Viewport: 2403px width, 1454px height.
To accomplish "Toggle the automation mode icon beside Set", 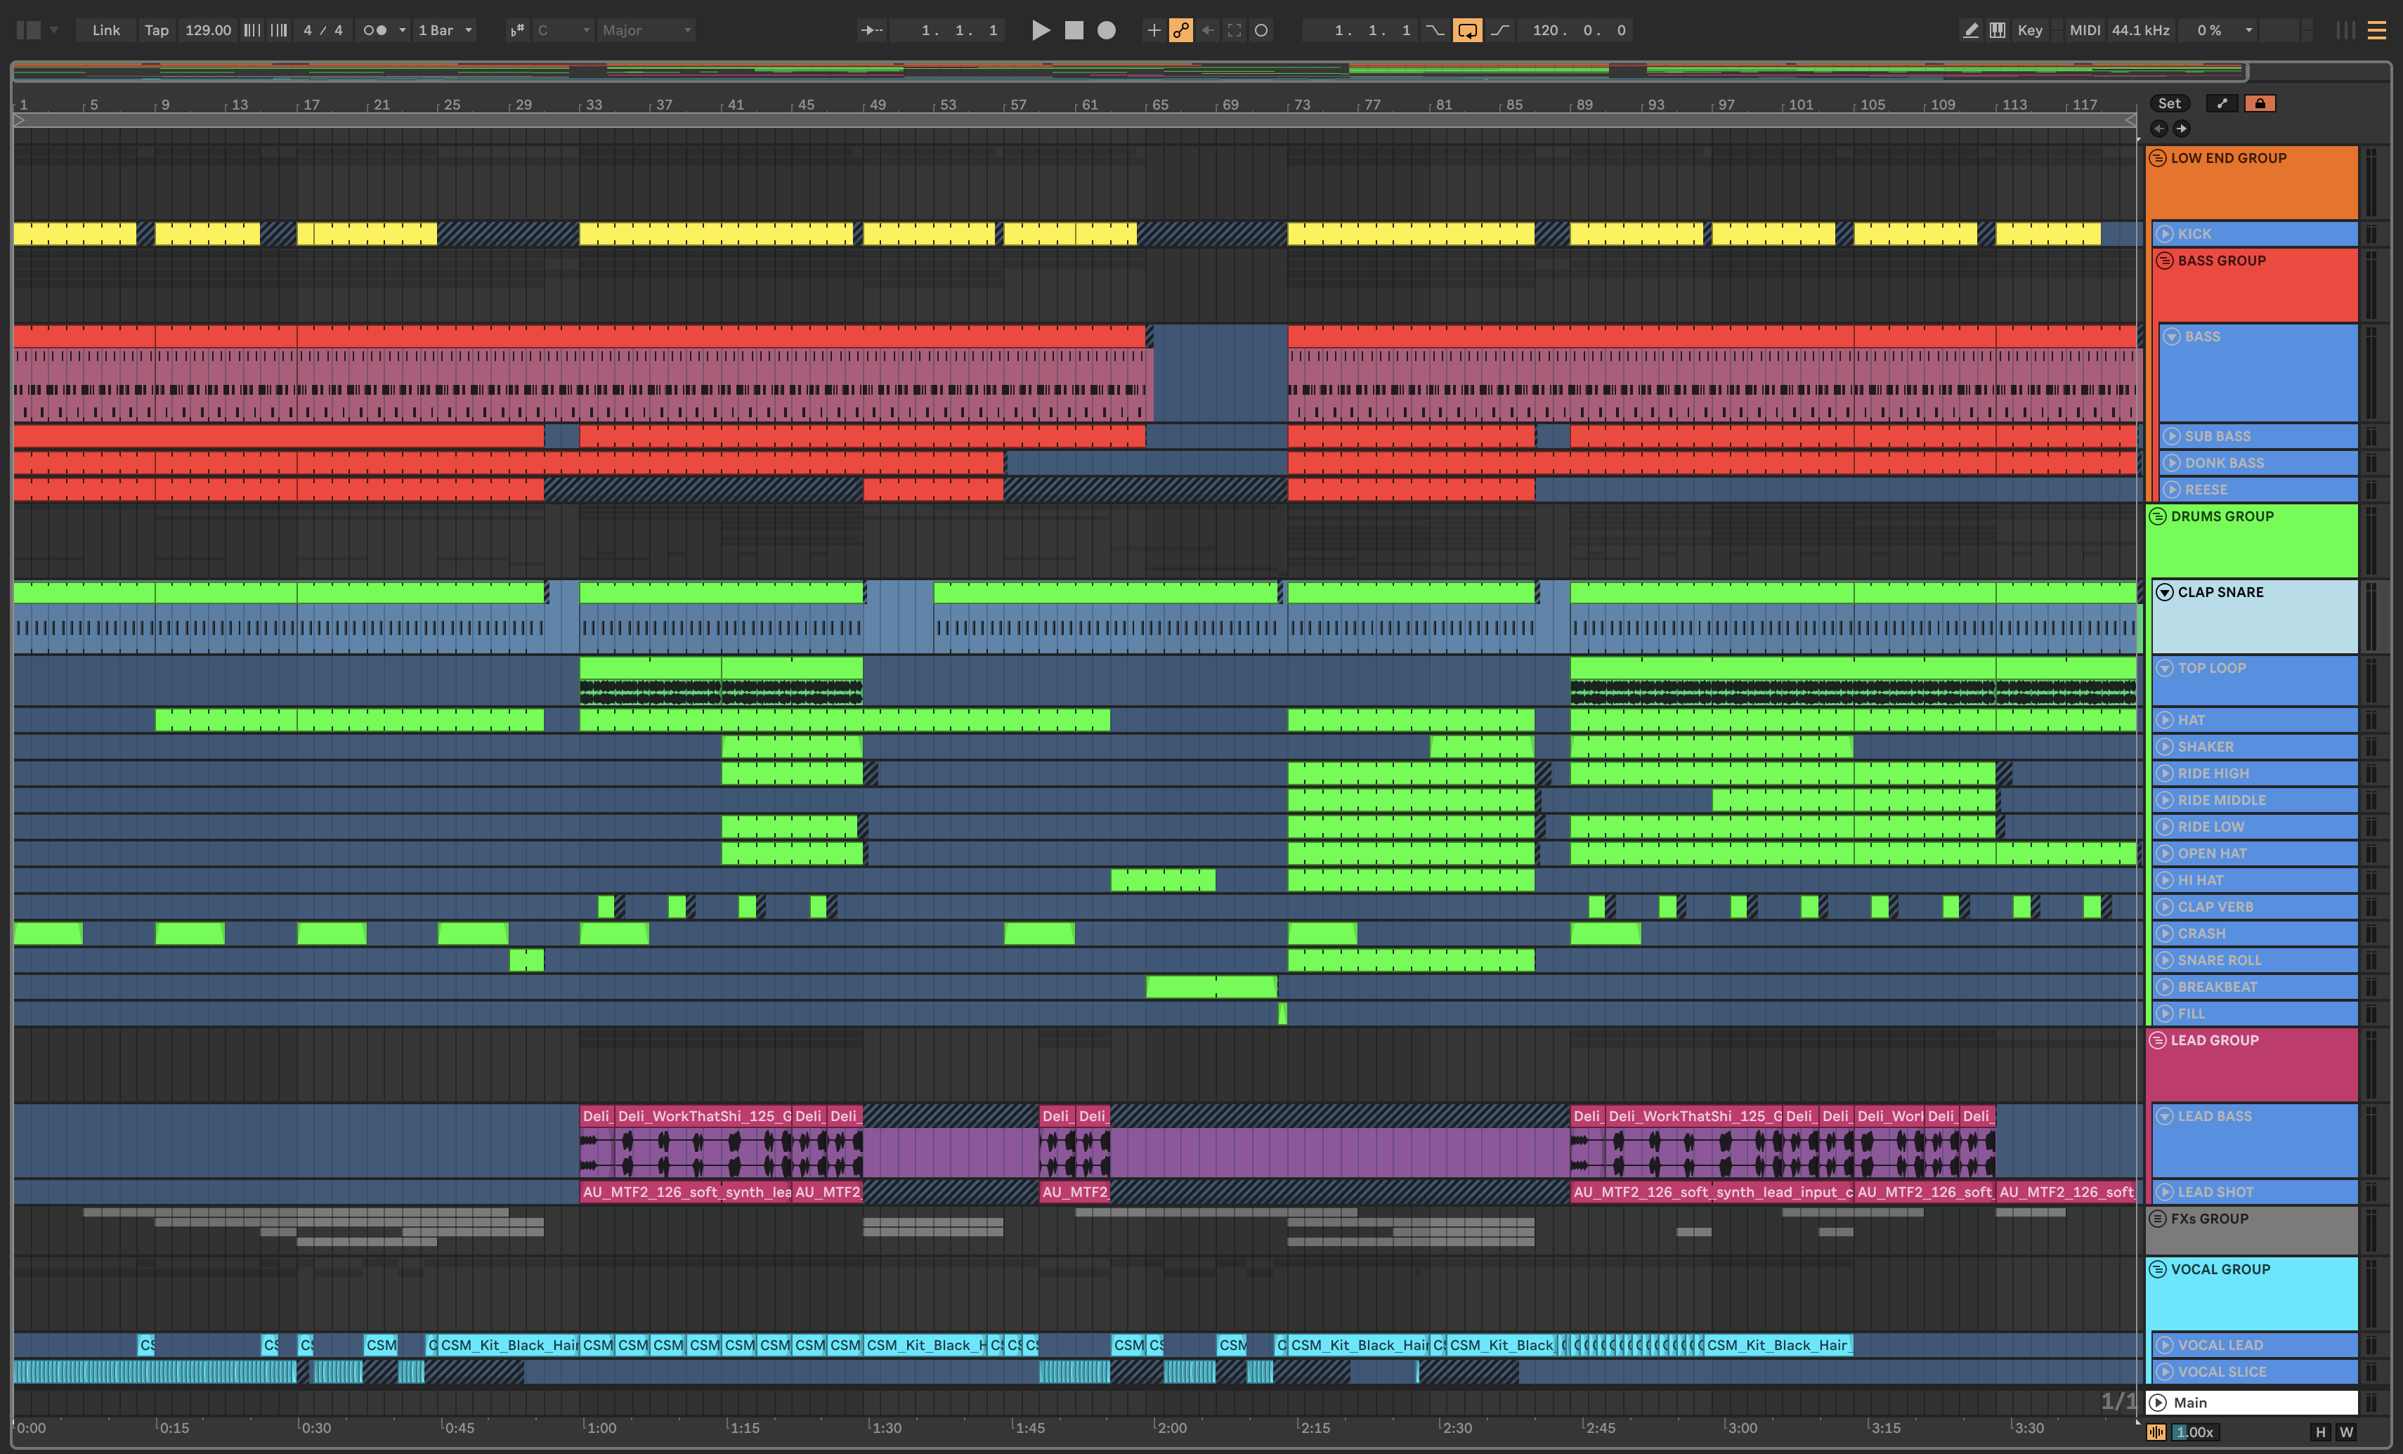I will pos(2222,103).
